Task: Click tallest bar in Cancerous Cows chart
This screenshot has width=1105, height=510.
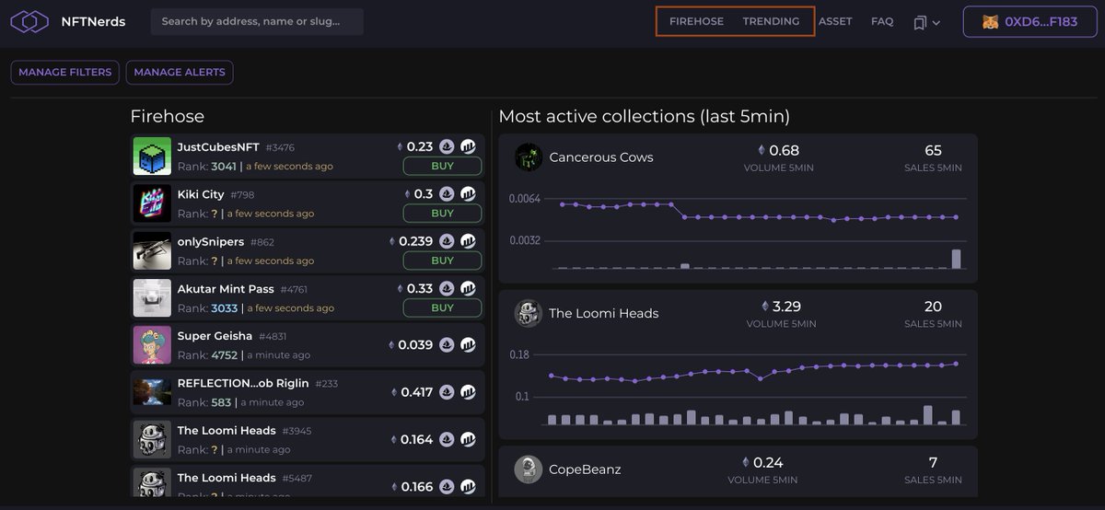Action: coord(956,259)
